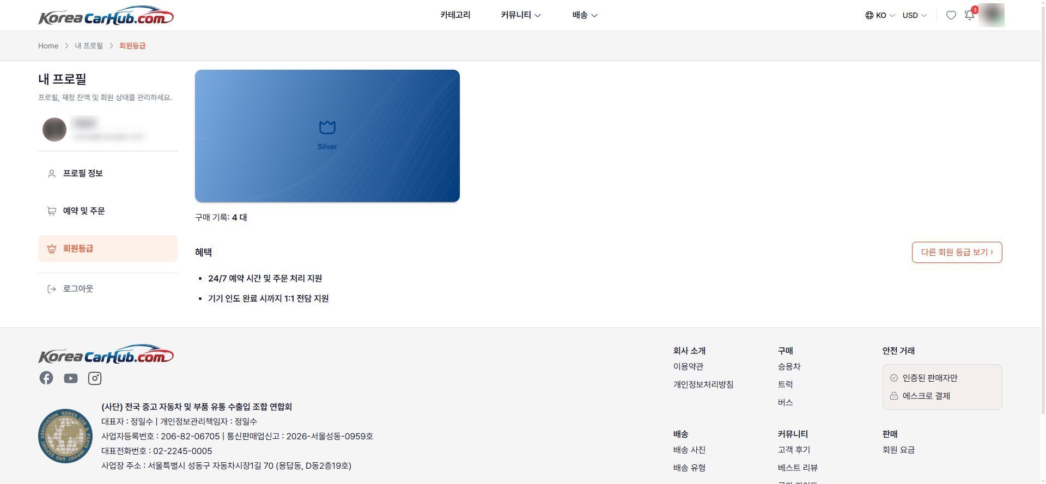Open Facebook page from footer
This screenshot has height=484, width=1046.
click(46, 378)
